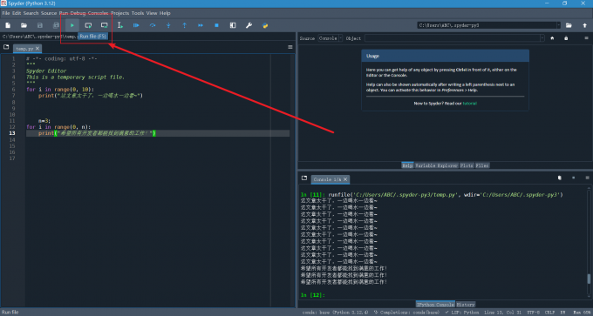Switch to the Variable Explorer tab
The image size is (593, 316).
pyautogui.click(x=436, y=165)
